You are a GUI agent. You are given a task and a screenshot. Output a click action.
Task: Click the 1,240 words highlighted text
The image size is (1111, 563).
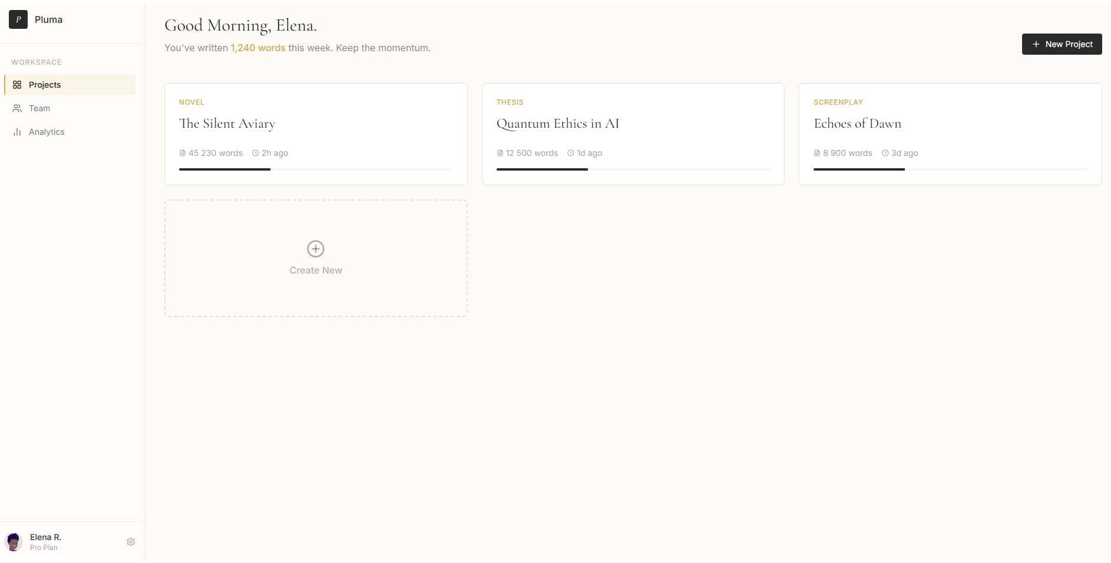click(x=257, y=48)
